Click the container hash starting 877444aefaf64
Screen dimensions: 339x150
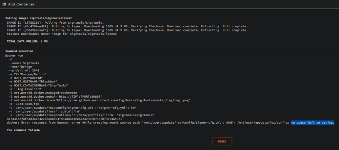[x=64, y=119]
